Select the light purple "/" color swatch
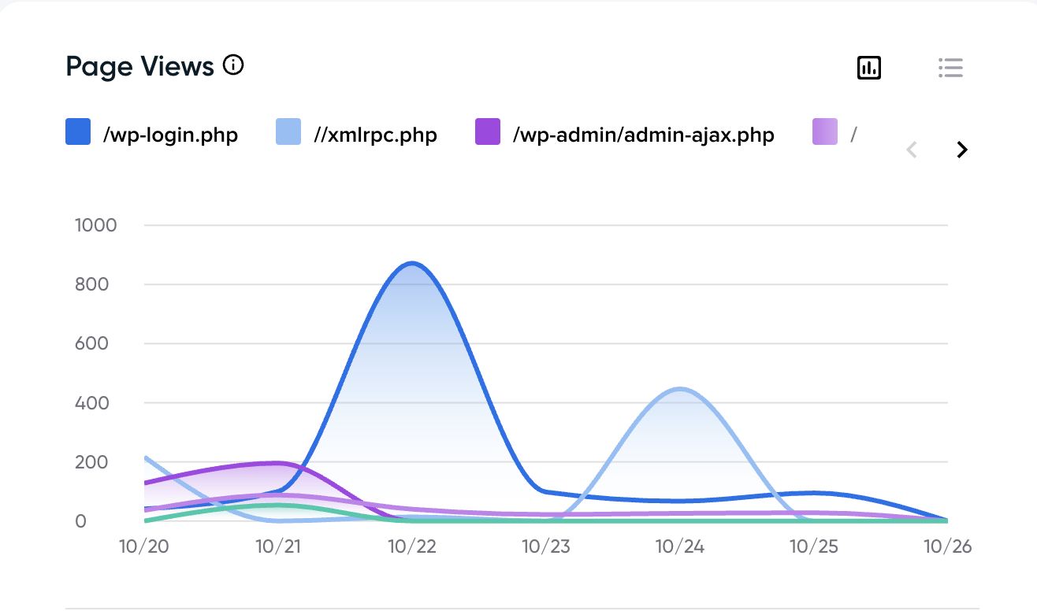The image size is (1037, 611). coord(823,131)
